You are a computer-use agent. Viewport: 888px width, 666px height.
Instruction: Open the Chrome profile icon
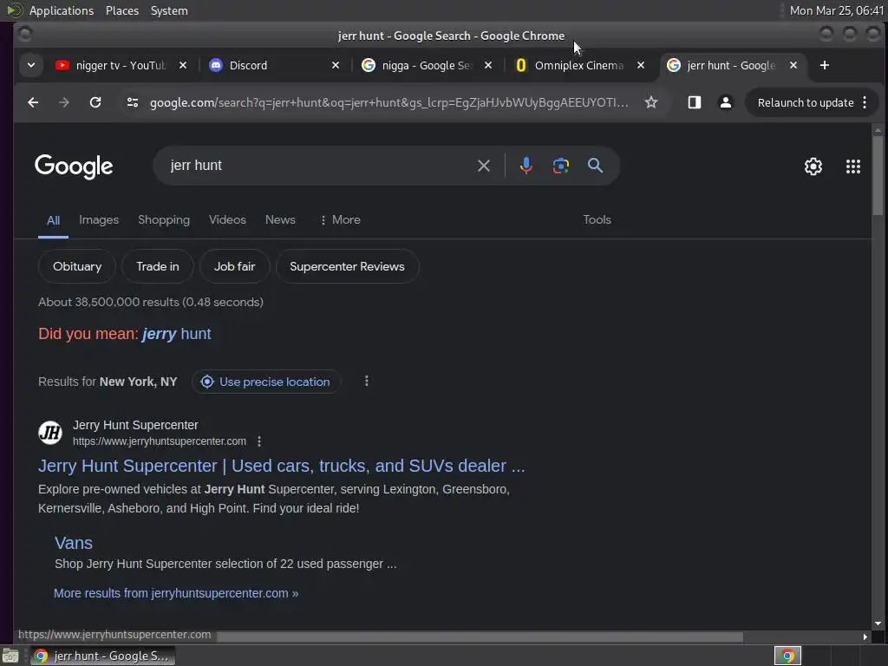[726, 102]
